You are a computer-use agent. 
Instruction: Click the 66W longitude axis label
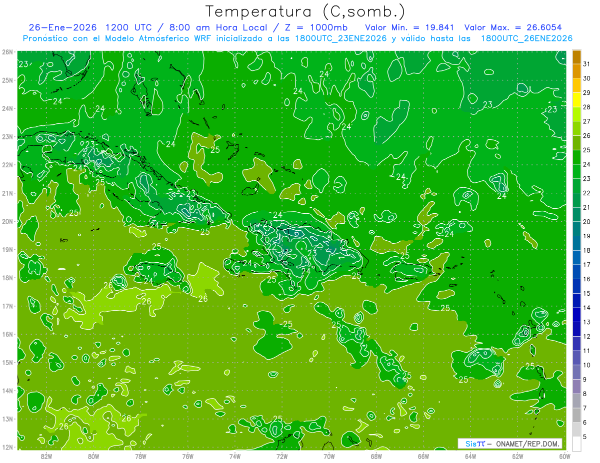pyautogui.click(x=423, y=456)
